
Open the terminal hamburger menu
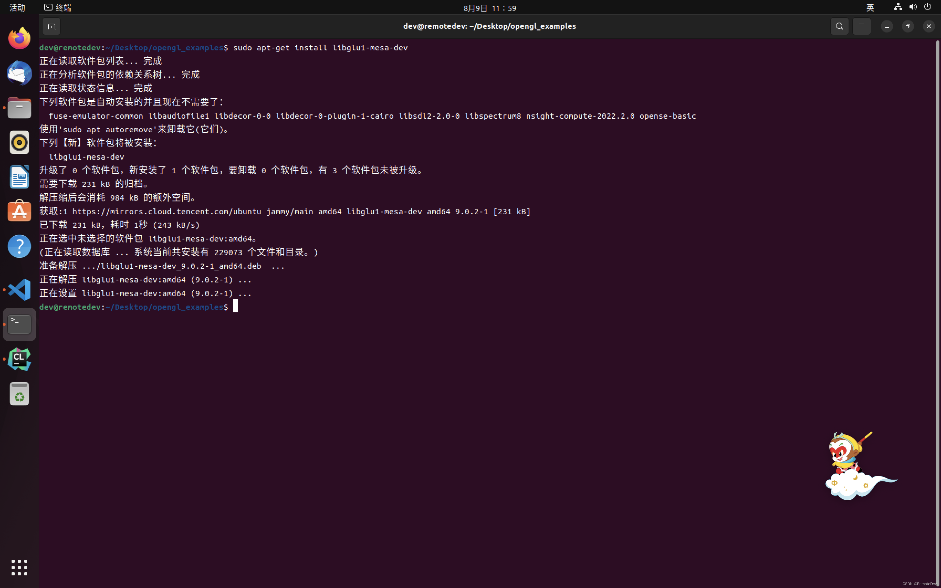tap(862, 27)
